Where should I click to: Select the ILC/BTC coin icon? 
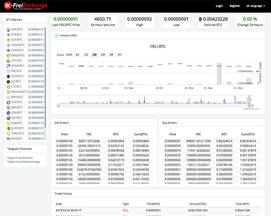coord(8,82)
